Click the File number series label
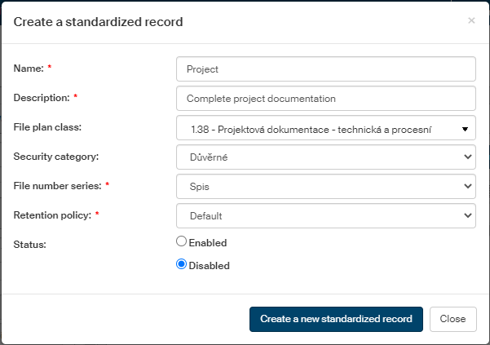Viewport: 490px width, 345px height. click(57, 185)
